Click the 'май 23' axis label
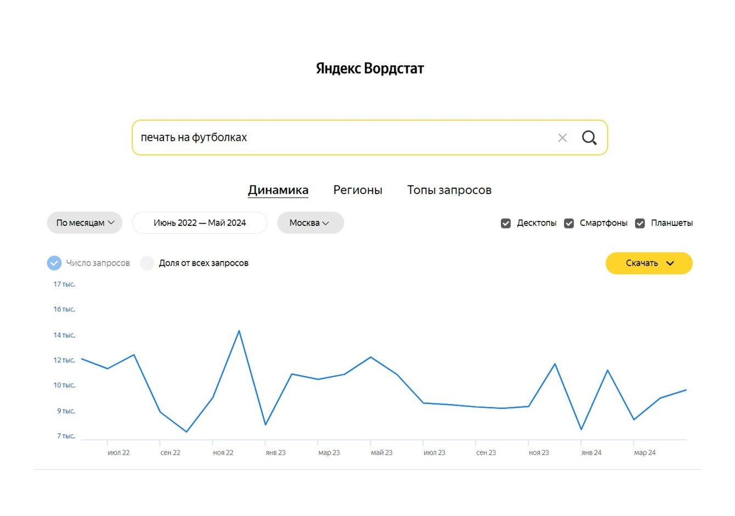This screenshot has height=516, width=735. pos(382,453)
